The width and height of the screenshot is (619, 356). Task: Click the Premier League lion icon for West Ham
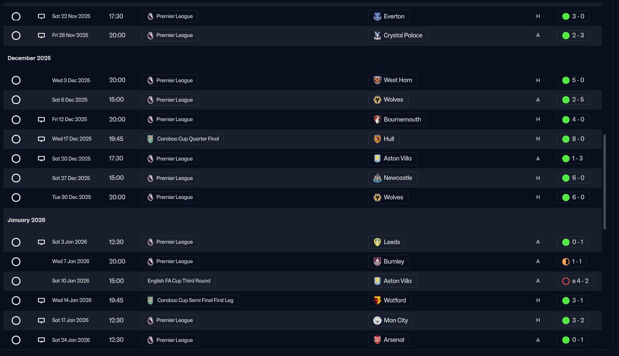150,80
